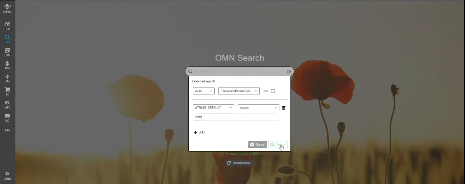Open the Asset type dropdown
465x184 pixels.
(204, 91)
